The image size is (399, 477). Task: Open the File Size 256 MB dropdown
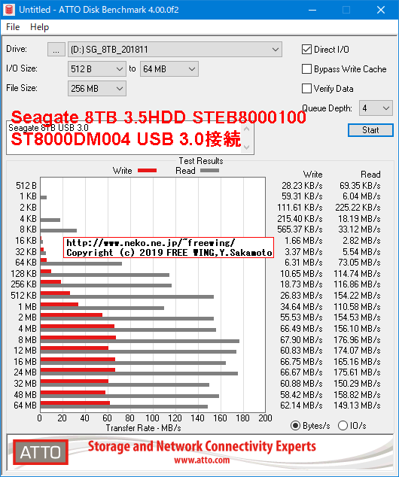tap(97, 89)
